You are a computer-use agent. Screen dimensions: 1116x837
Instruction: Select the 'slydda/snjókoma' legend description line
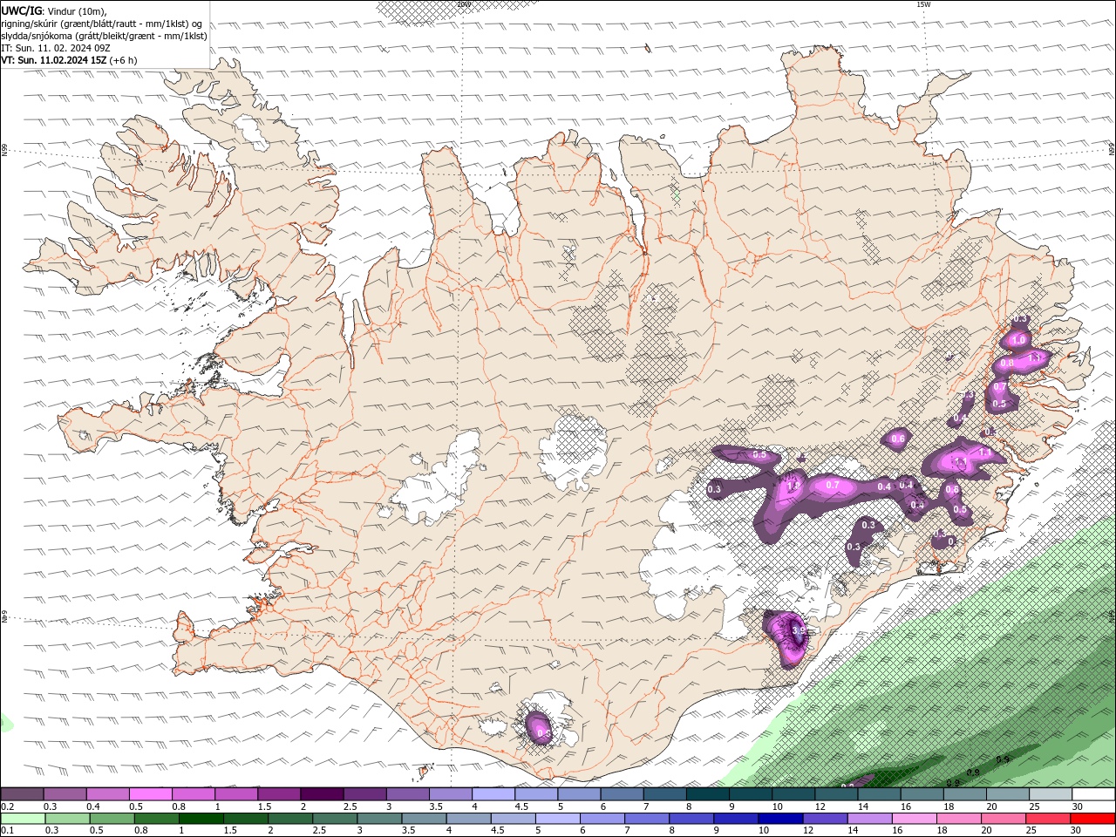(x=104, y=36)
